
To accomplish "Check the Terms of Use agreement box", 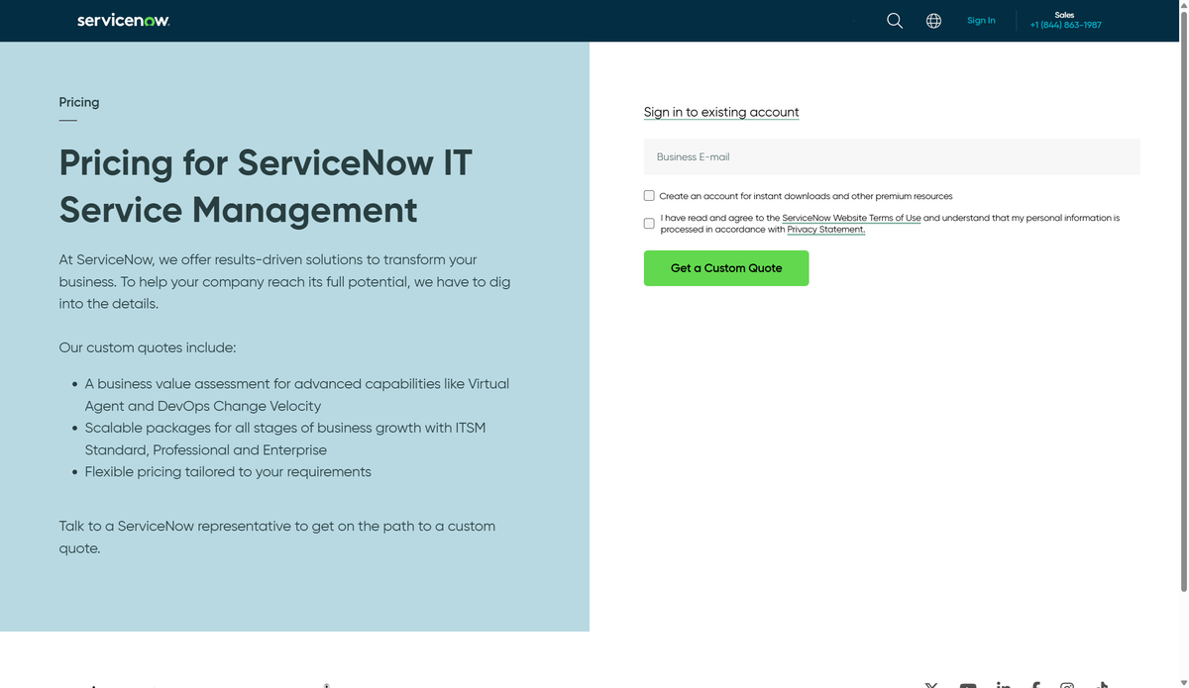I will (x=649, y=224).
